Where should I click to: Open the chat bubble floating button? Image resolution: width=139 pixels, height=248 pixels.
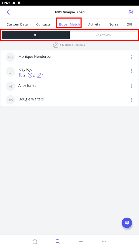coord(127,223)
